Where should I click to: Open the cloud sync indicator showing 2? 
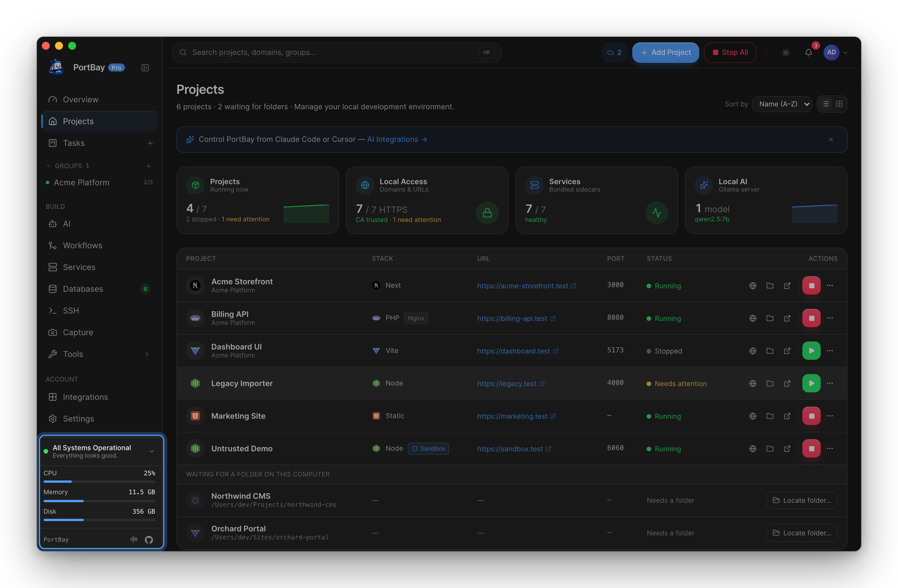pyautogui.click(x=614, y=52)
